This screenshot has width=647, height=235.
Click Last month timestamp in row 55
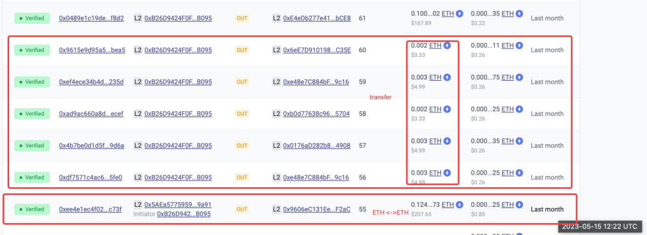[x=547, y=209]
